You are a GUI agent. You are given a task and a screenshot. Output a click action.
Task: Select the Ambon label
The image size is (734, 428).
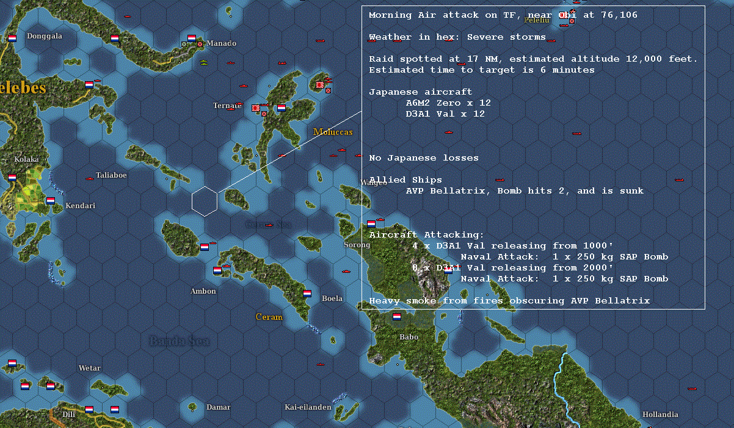(x=203, y=291)
